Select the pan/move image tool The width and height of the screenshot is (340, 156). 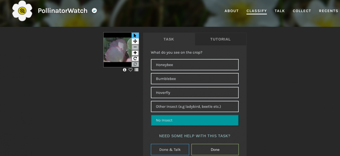tap(135, 41)
